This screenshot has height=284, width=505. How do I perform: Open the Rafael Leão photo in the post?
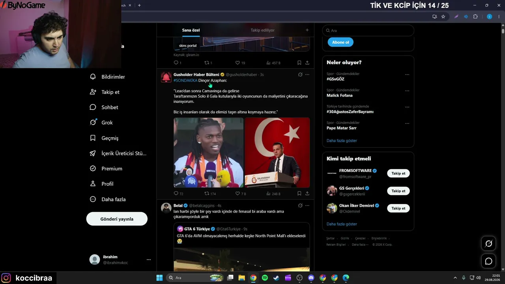coord(209,153)
